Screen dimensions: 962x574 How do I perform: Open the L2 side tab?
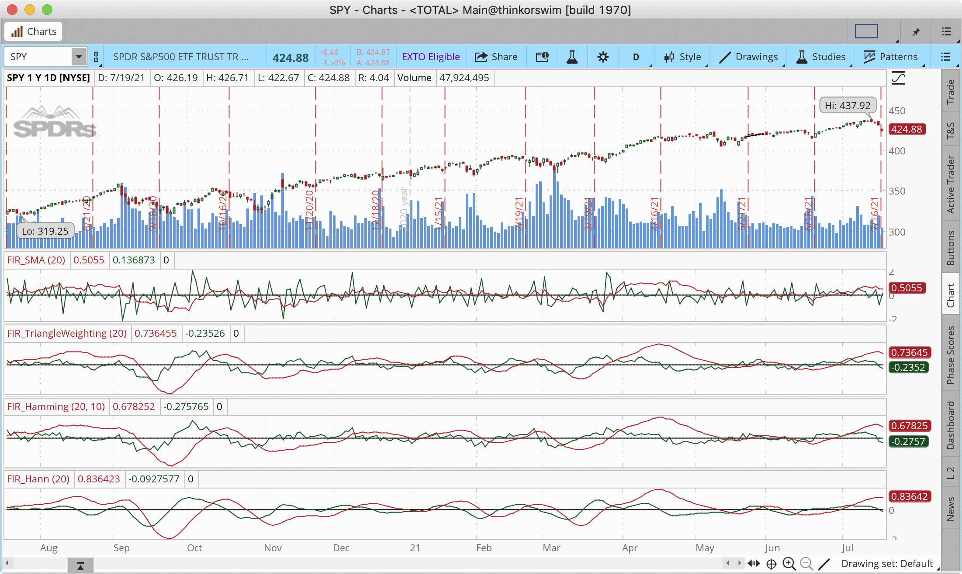(951, 473)
